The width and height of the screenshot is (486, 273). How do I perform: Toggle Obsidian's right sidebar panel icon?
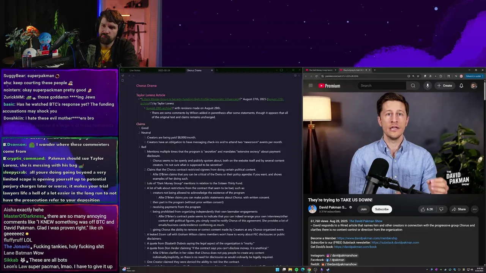pyautogui.click(x=281, y=70)
